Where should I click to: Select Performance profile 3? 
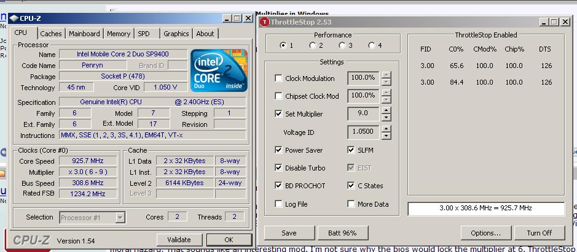click(342, 45)
